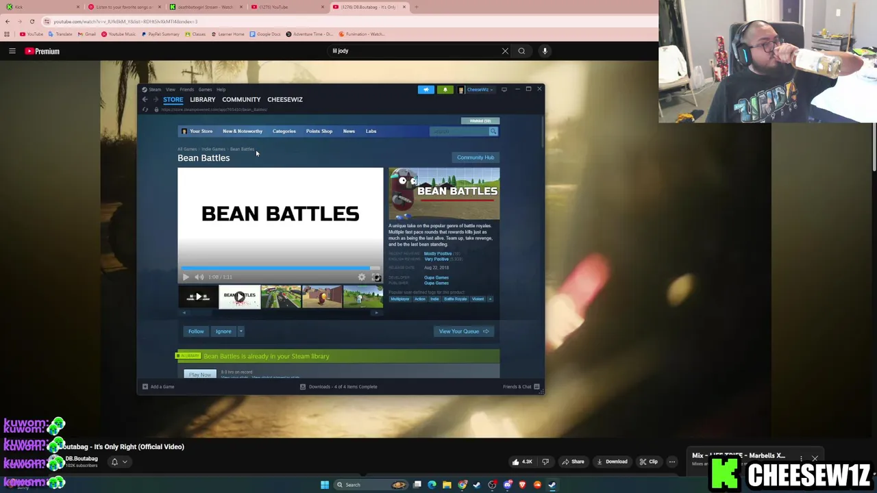Click Add a Game plus icon
877x493 pixels.
click(145, 387)
